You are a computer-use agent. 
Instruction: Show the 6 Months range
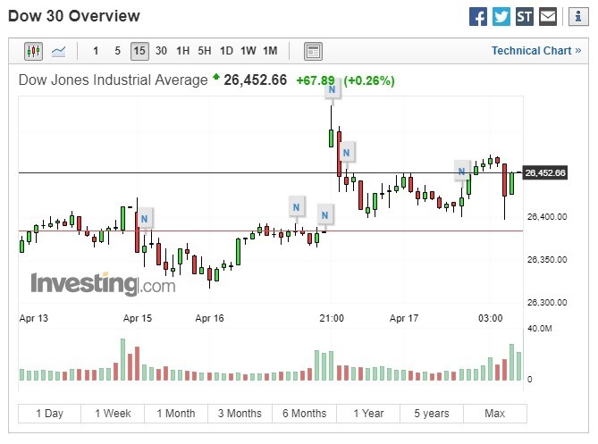(x=304, y=414)
